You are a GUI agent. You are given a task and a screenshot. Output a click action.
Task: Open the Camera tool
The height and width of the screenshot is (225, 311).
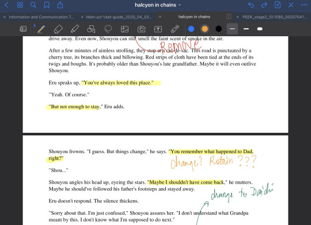(142, 29)
